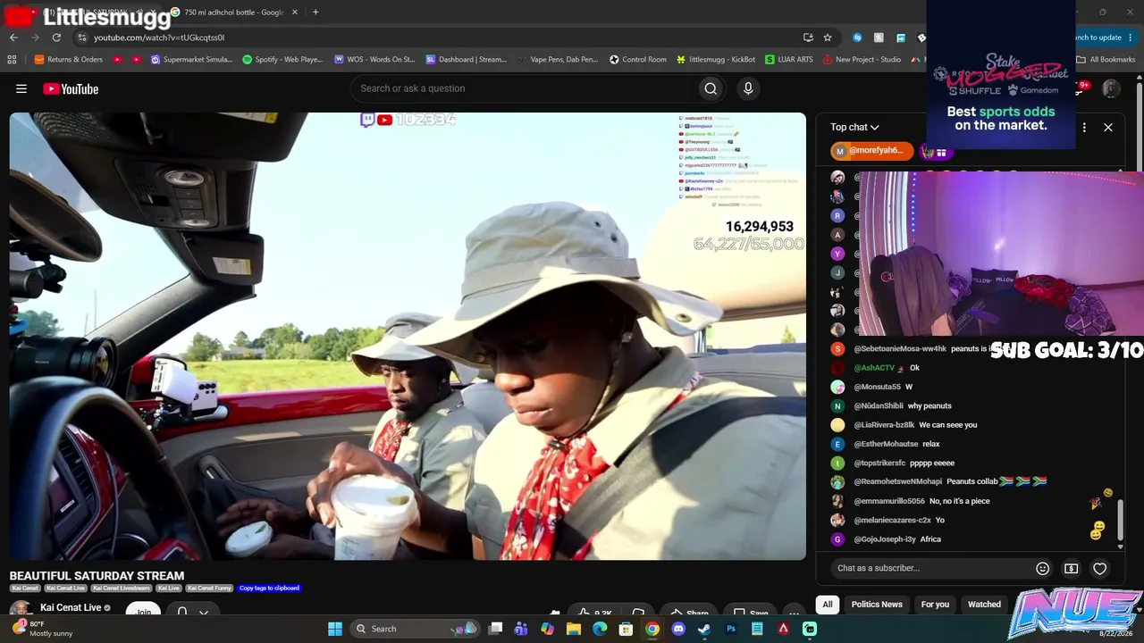Viewport: 1144px width, 643px height.
Task: Open the pinned @morefyah6 Super Chat chip
Action: point(871,151)
